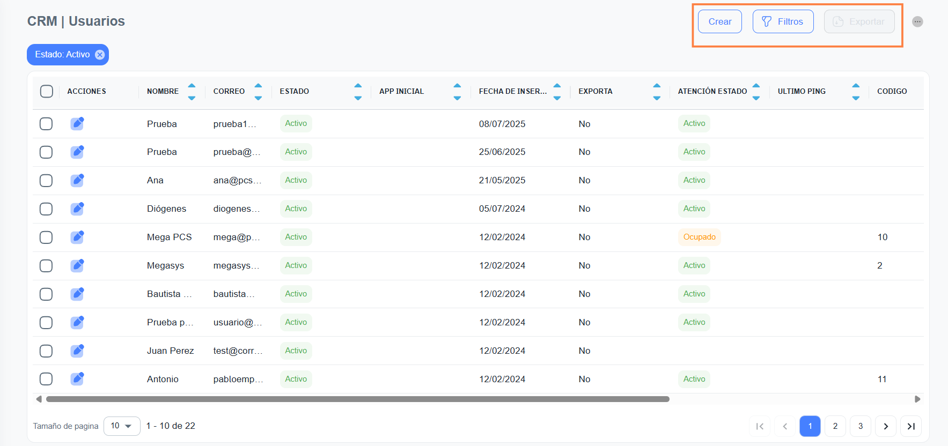The image size is (948, 446).
Task: Check the box for Diógenes row
Action: (46, 209)
